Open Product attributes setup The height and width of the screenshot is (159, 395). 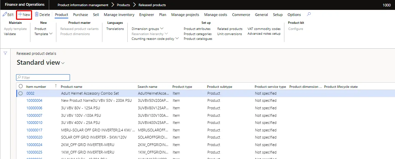197,29
